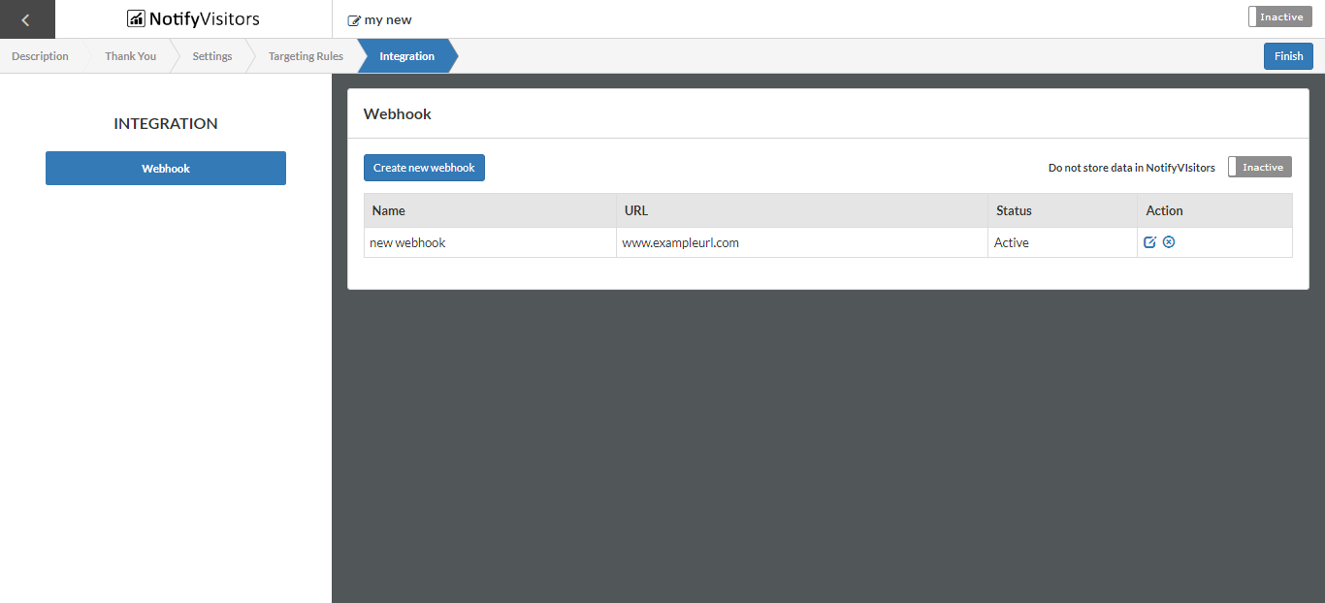1325x603 pixels.
Task: Click the Name column header
Action: coord(490,210)
